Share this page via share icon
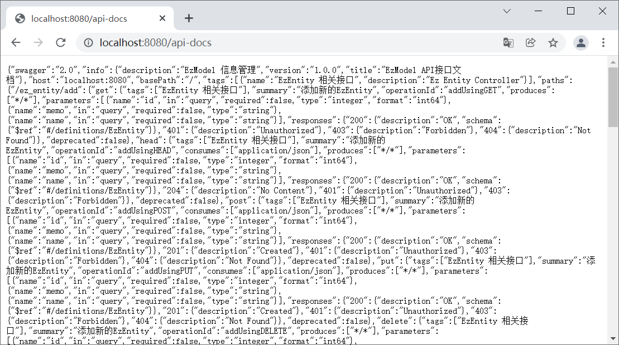This screenshot has height=345, width=619. tap(531, 42)
